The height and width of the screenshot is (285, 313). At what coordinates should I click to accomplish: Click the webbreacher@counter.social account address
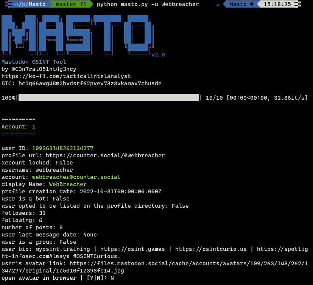pos(76,177)
